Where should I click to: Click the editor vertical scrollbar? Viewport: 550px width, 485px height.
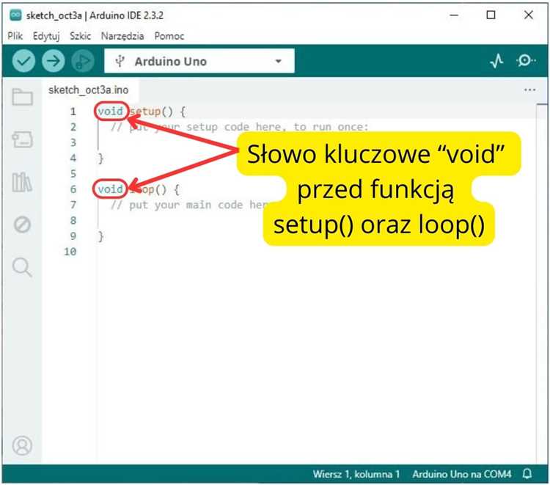542,283
